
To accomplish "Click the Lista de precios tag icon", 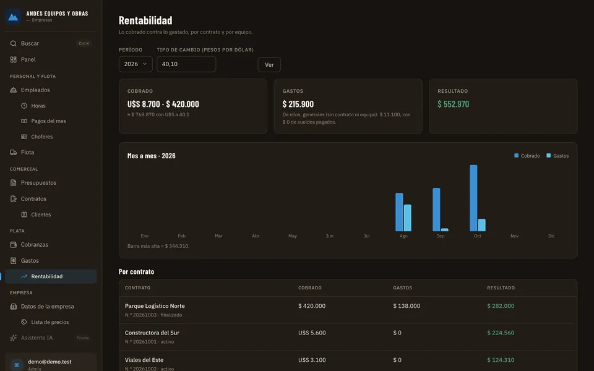I will pos(24,322).
